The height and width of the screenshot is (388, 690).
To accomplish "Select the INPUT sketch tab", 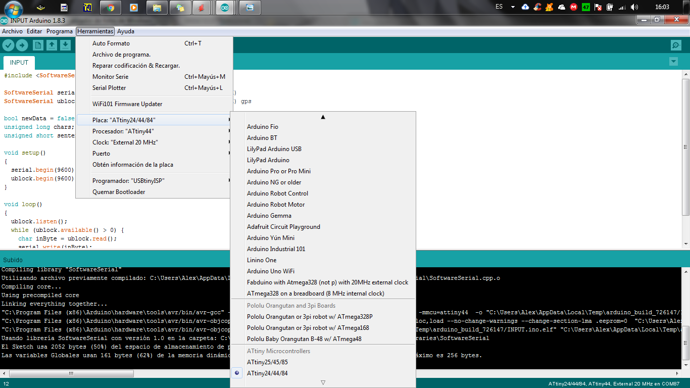I will click(19, 63).
